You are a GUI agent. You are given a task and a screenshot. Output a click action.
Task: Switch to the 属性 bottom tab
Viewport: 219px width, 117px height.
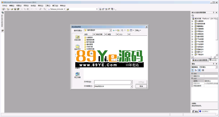point(195,111)
